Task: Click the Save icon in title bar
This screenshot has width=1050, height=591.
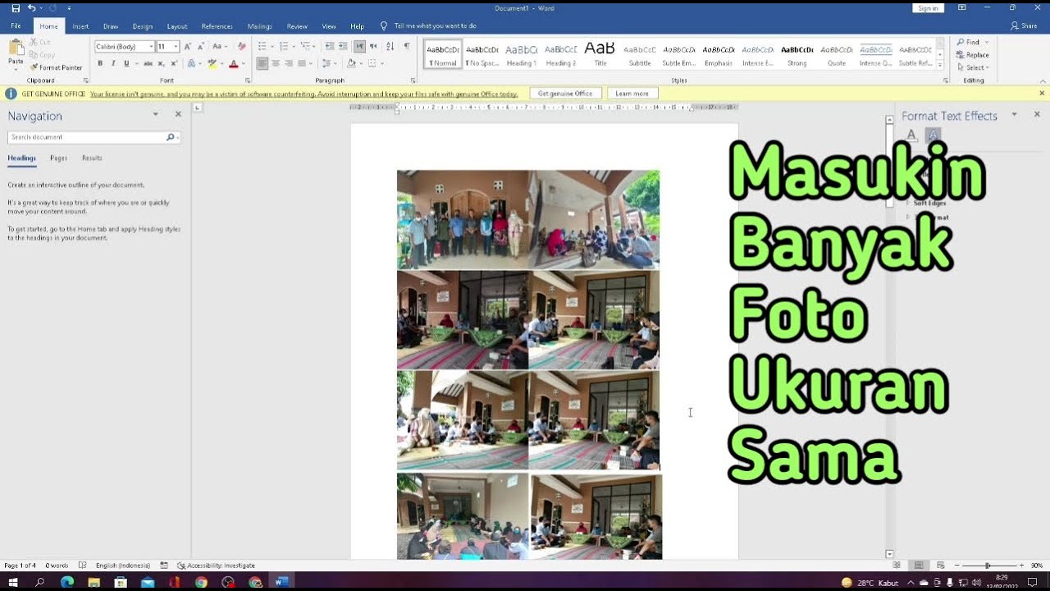Action: 16,8
